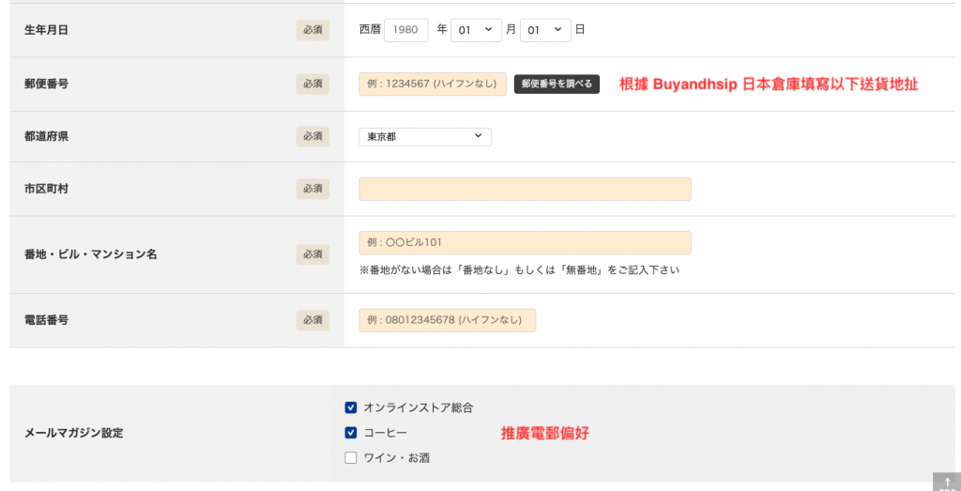Image resolution: width=961 pixels, height=491 pixels.
Task: Enable the ワイン・お酒 checkbox
Action: (x=351, y=458)
